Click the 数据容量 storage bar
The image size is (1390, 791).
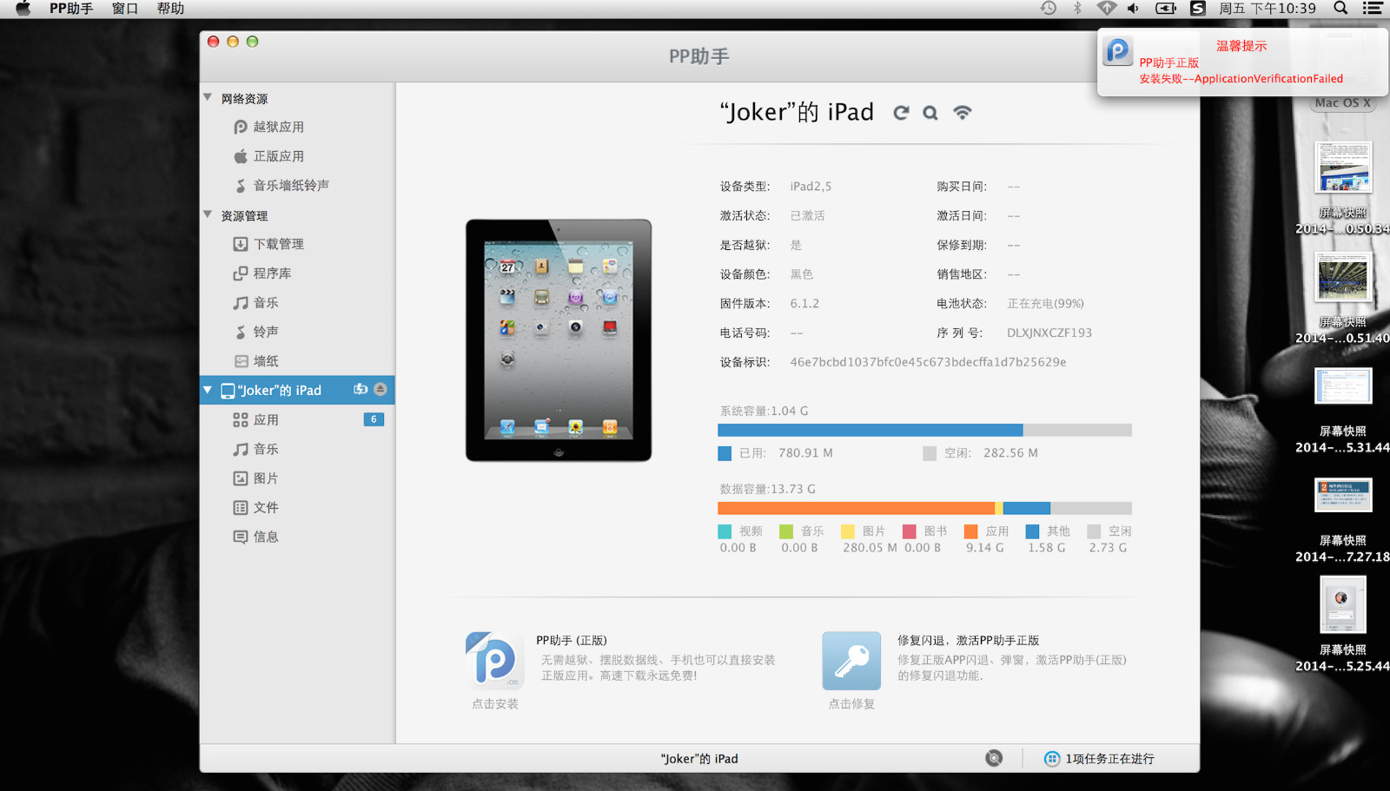924,508
